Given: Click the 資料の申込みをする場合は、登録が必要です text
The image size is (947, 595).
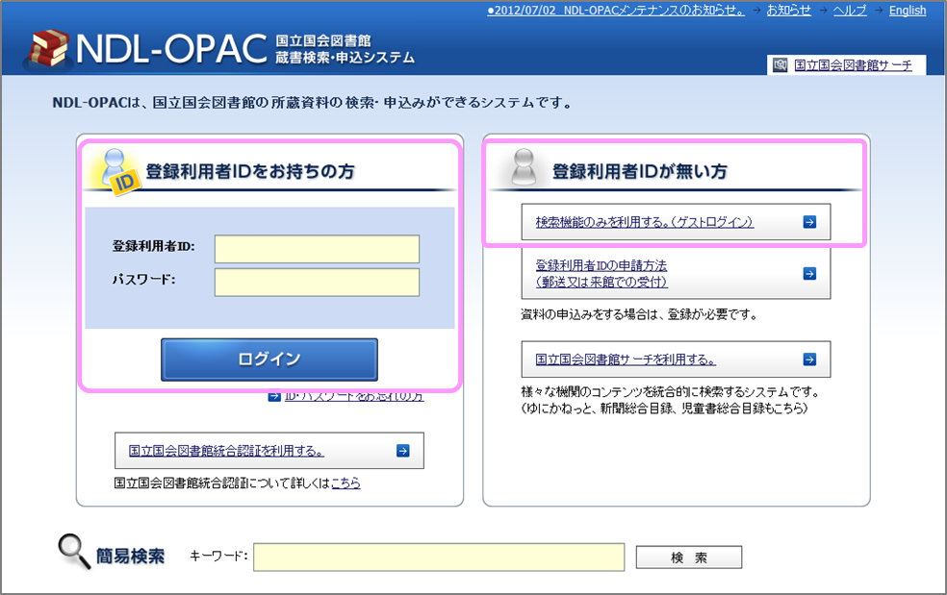Looking at the screenshot, I should click(639, 314).
